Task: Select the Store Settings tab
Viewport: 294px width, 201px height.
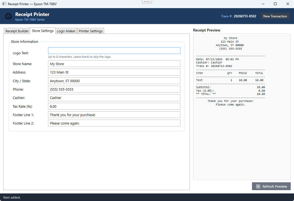Action: [43, 31]
